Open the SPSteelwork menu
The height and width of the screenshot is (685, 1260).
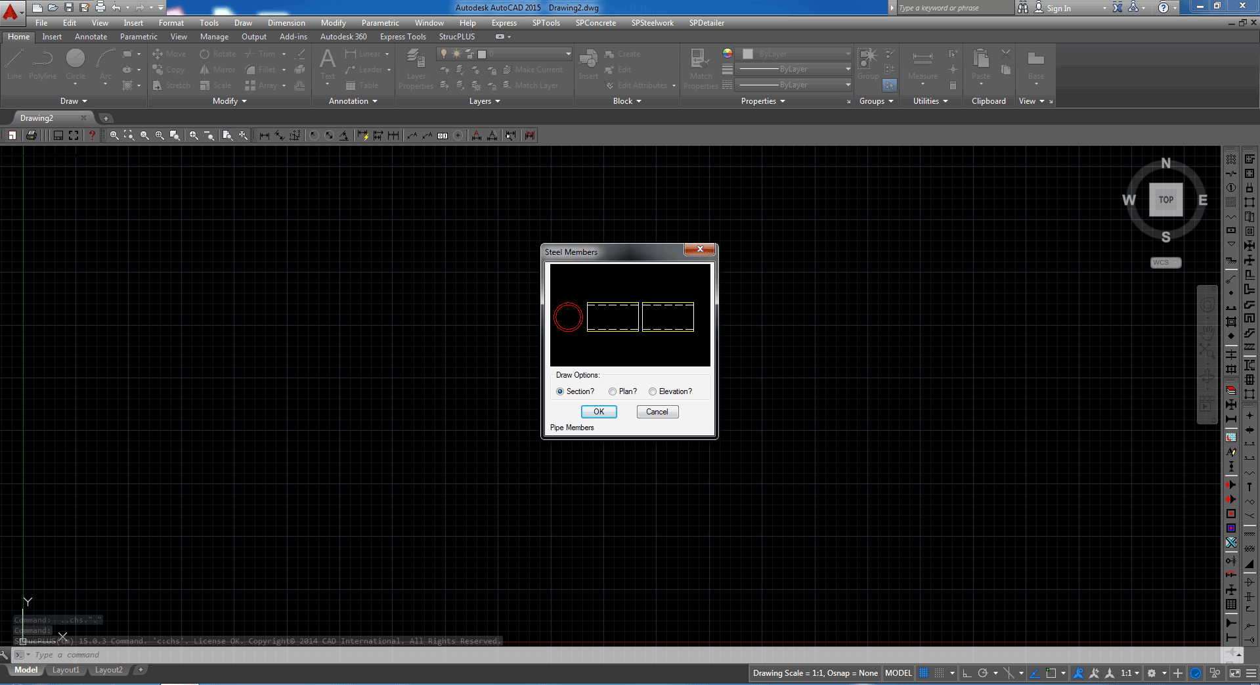coord(652,23)
